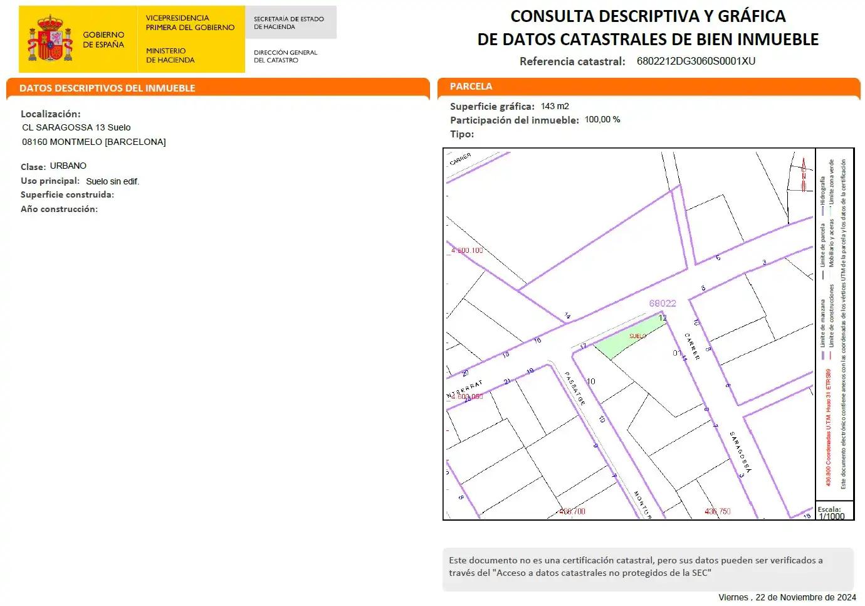The height and width of the screenshot is (606, 865).
Task: Select the "143 m2" surface value
Action: pos(555,106)
